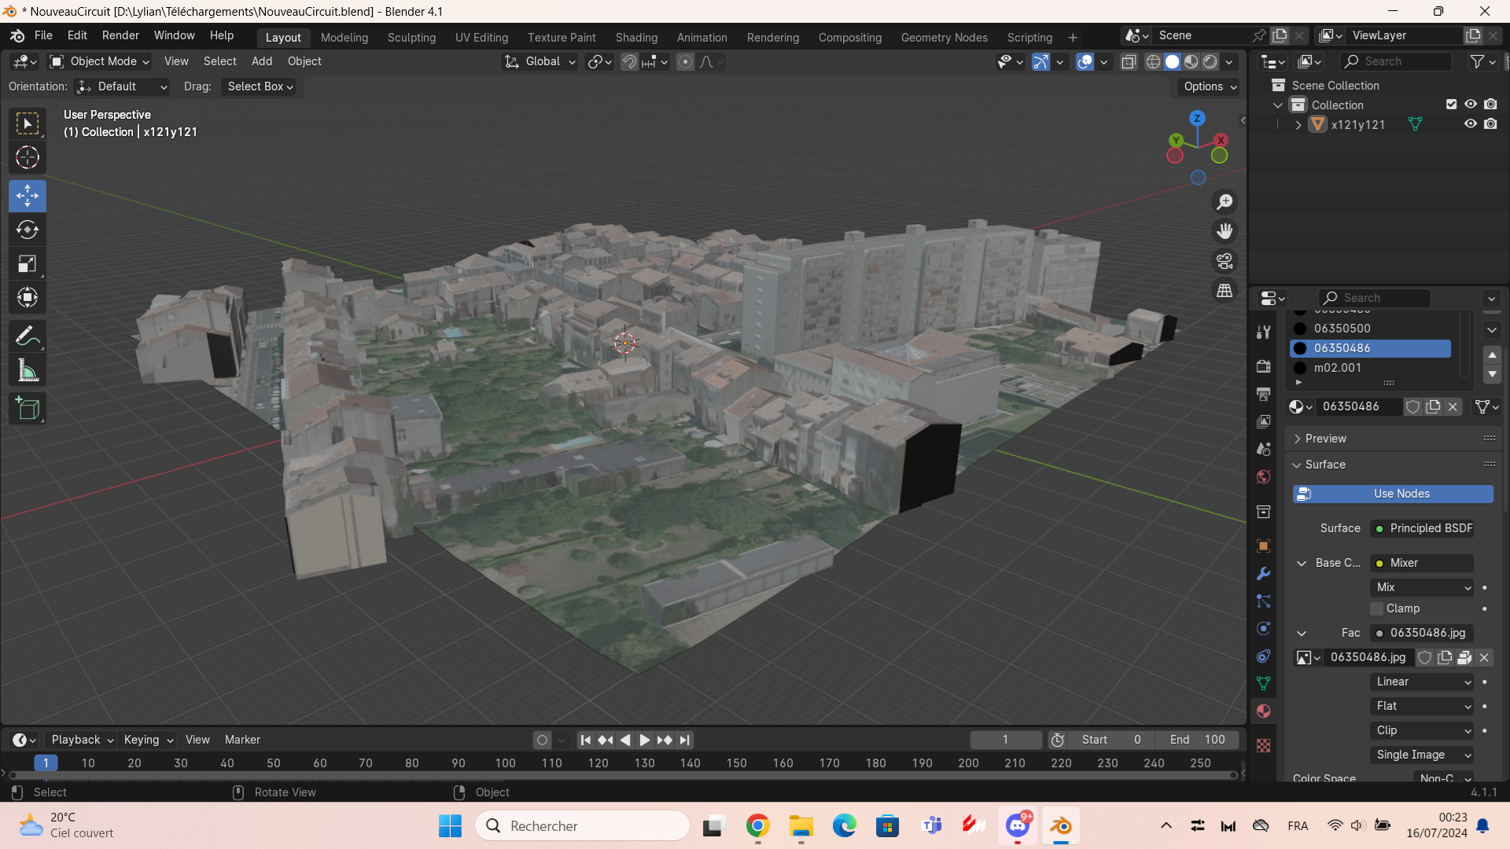The image size is (1510, 849).
Task: Select the Transform tool
Action: [28, 297]
